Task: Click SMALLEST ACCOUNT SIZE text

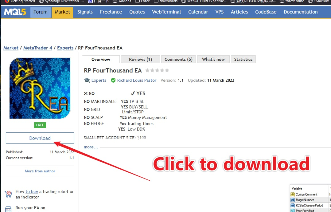Action: [x=109, y=138]
